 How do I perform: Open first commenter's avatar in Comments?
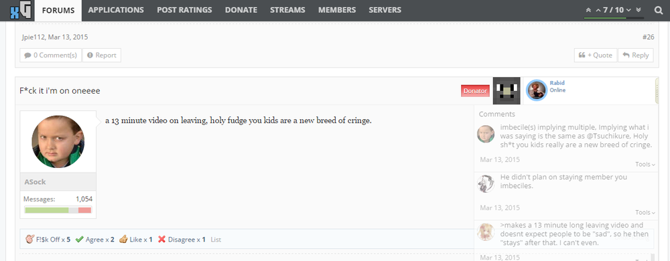tap(486, 134)
